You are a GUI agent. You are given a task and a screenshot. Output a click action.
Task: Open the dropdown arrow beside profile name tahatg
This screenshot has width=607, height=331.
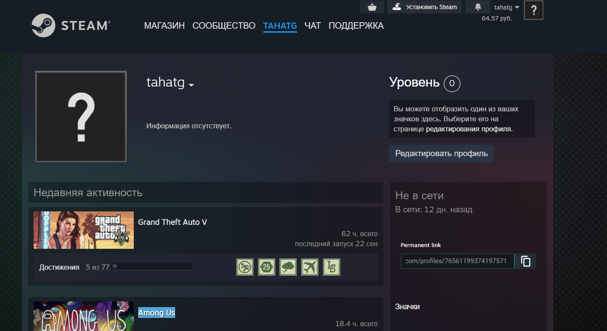(191, 85)
